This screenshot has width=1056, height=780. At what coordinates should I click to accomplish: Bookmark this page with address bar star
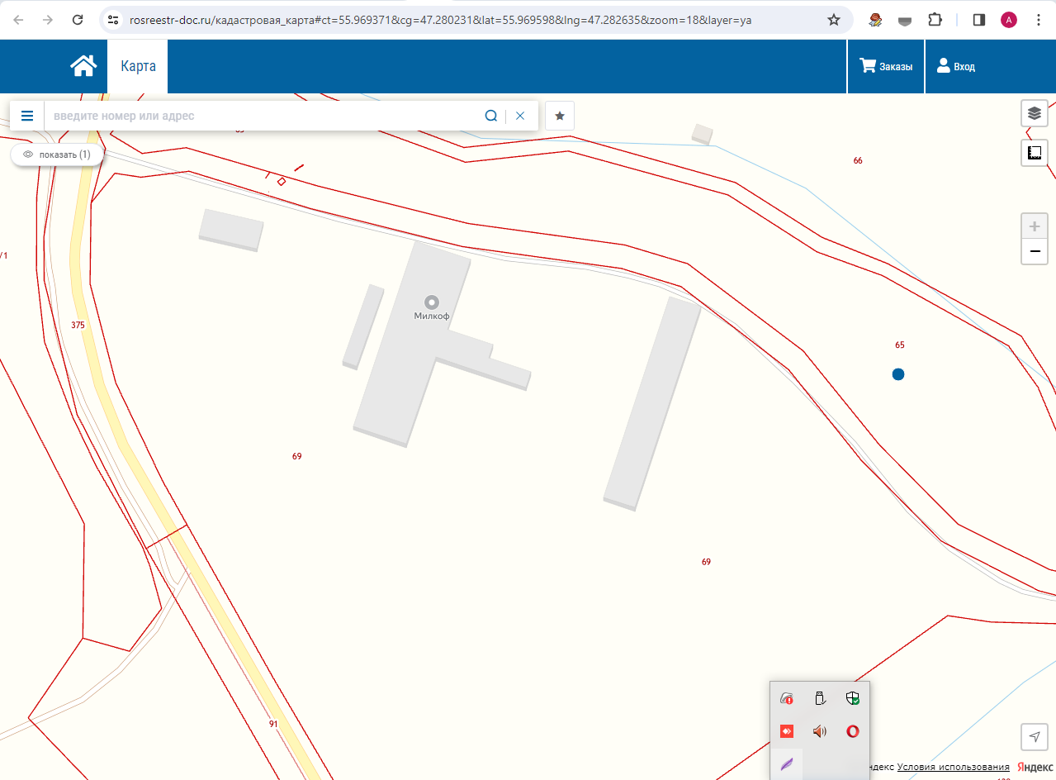tap(834, 20)
